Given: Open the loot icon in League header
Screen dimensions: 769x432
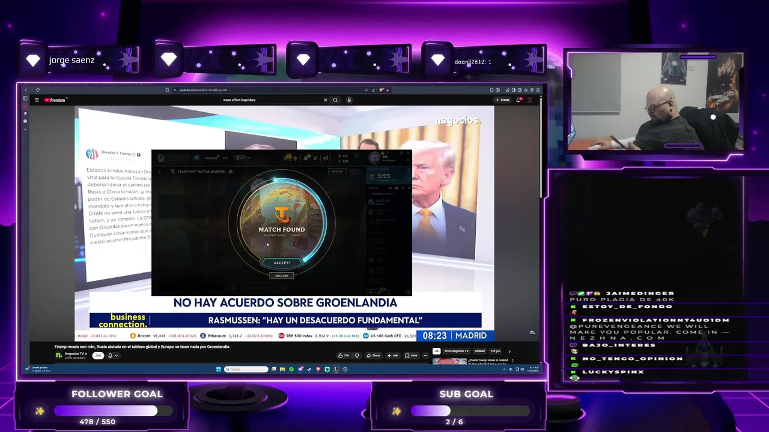Looking at the screenshot, I should tap(315, 158).
